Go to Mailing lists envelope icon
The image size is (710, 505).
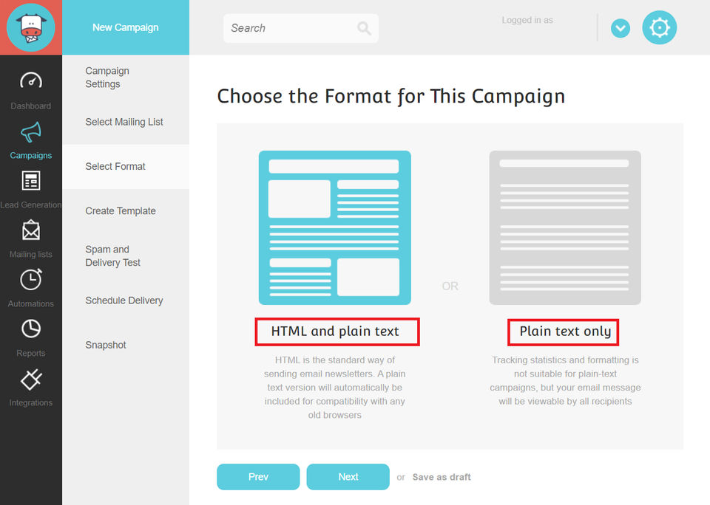[31, 231]
